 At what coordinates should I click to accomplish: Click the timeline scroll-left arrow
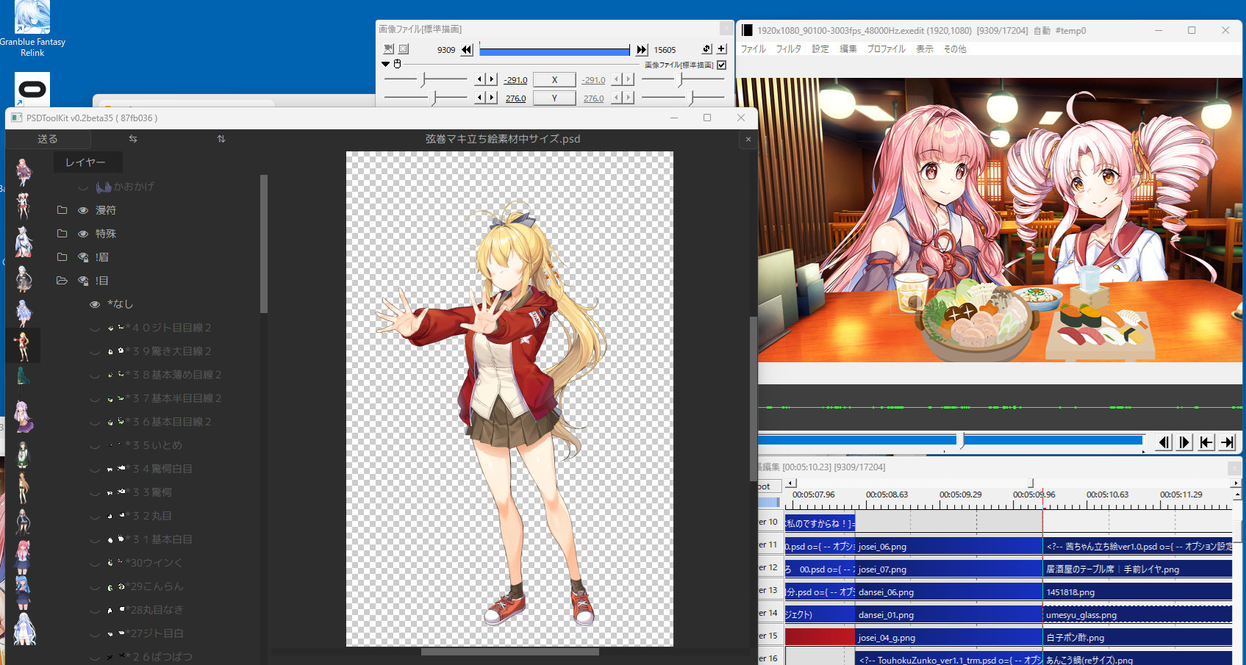791,483
